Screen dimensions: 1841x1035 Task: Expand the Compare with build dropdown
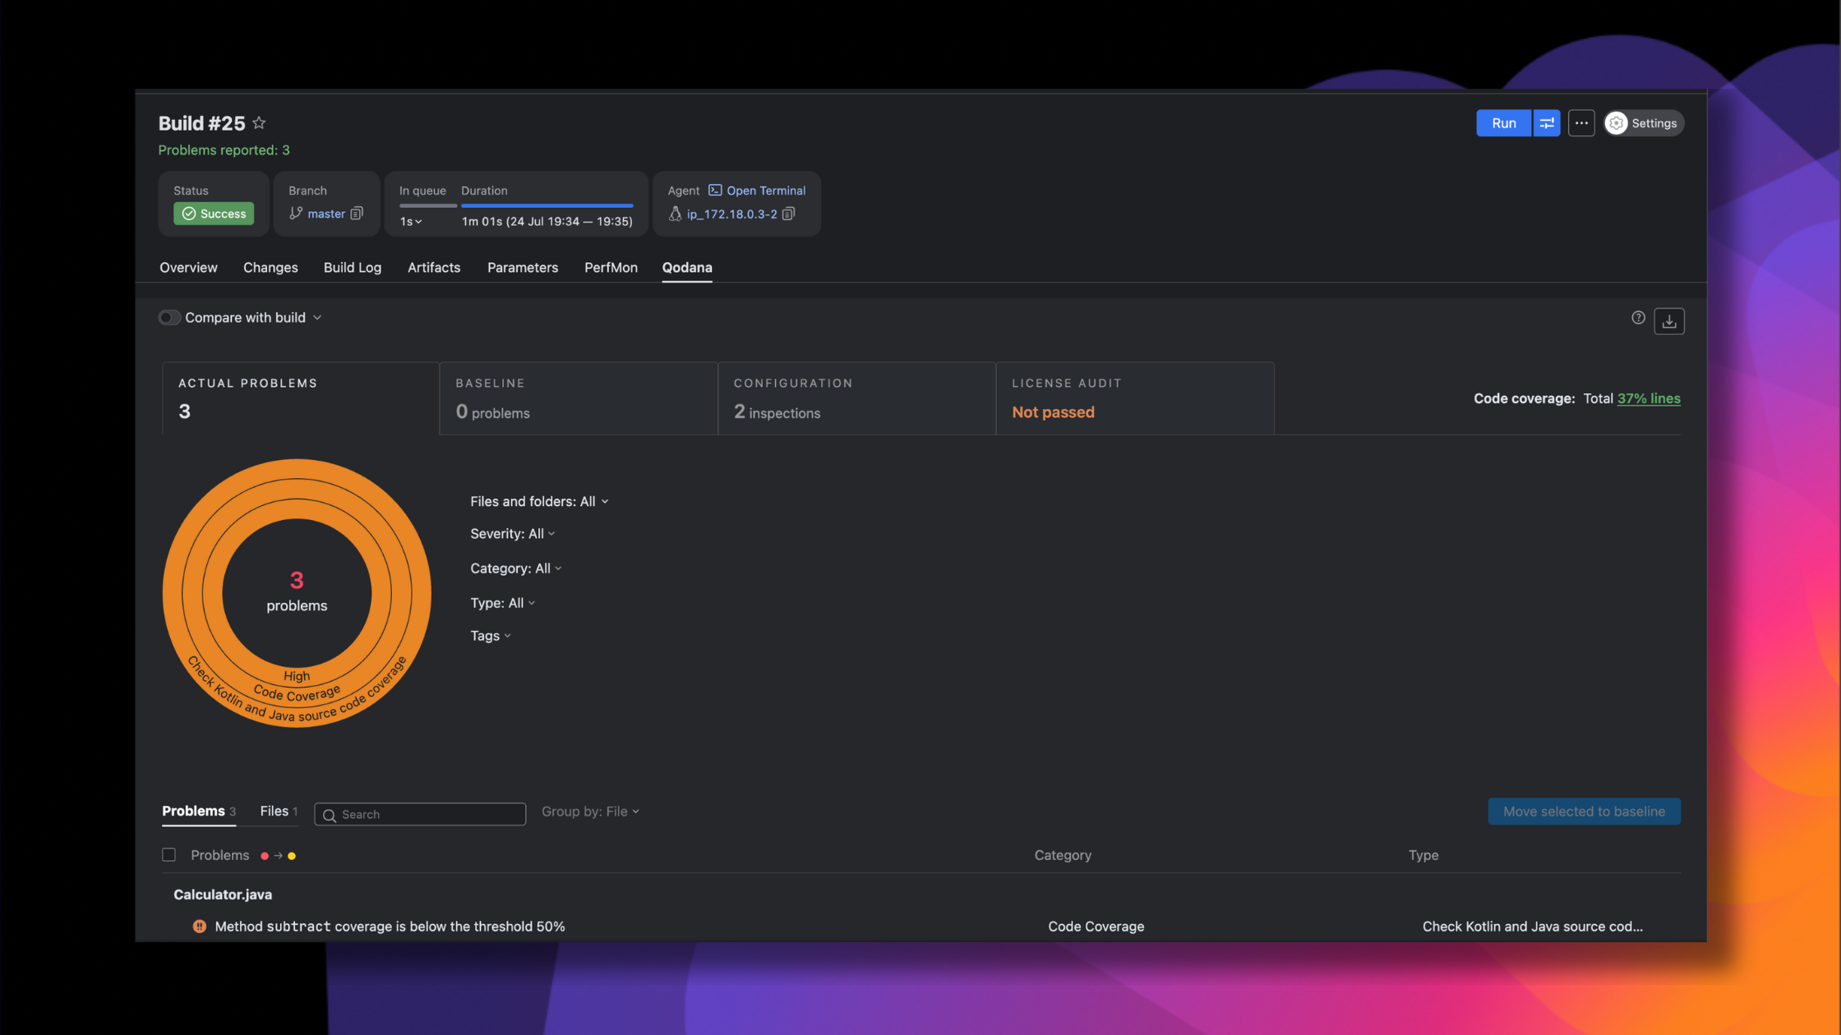(x=317, y=318)
